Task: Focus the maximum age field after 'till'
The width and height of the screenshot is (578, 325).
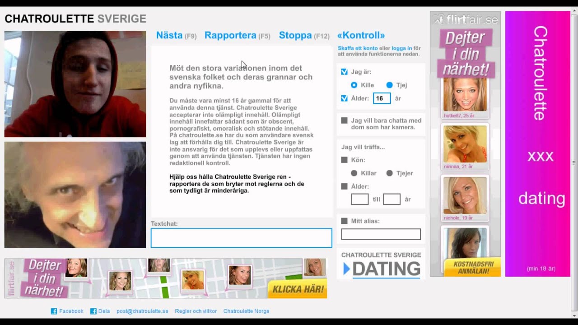Action: tap(392, 199)
